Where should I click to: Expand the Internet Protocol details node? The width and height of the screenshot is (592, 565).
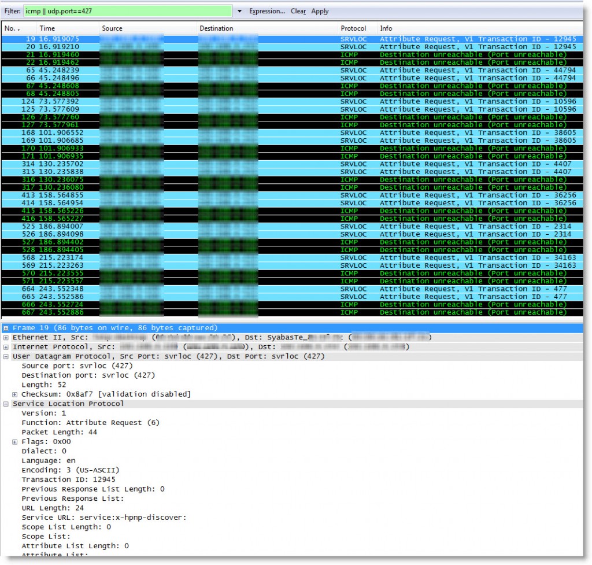click(x=6, y=347)
